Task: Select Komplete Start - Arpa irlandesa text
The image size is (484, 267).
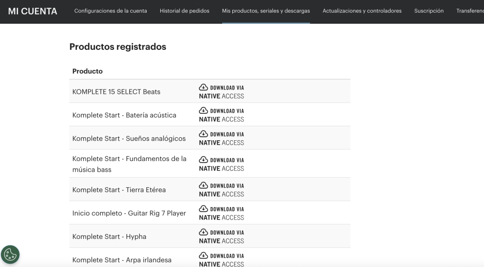Action: pos(122,260)
